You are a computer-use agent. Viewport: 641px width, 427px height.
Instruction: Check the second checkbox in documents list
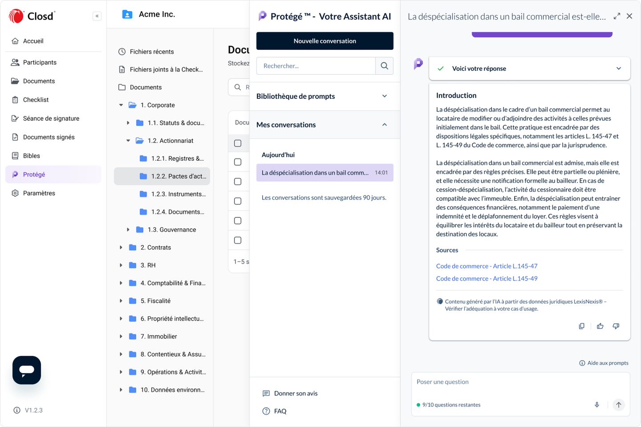point(238,162)
